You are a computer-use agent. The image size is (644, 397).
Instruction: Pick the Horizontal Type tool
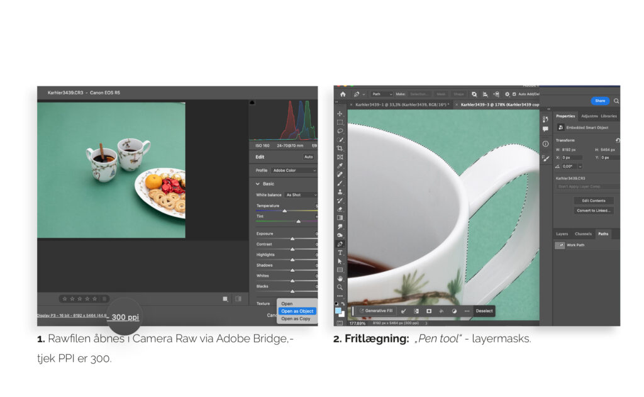pyautogui.click(x=340, y=252)
